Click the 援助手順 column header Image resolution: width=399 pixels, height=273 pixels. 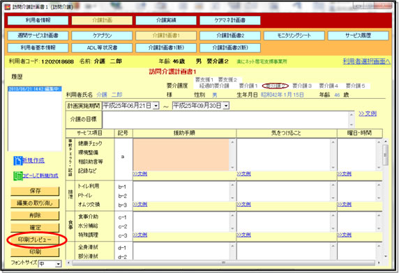pos(184,133)
